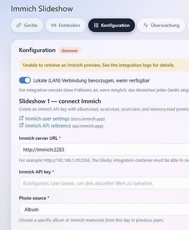Open the Überwachung tab
The height and width of the screenshot is (230, 189).
coord(161,25)
